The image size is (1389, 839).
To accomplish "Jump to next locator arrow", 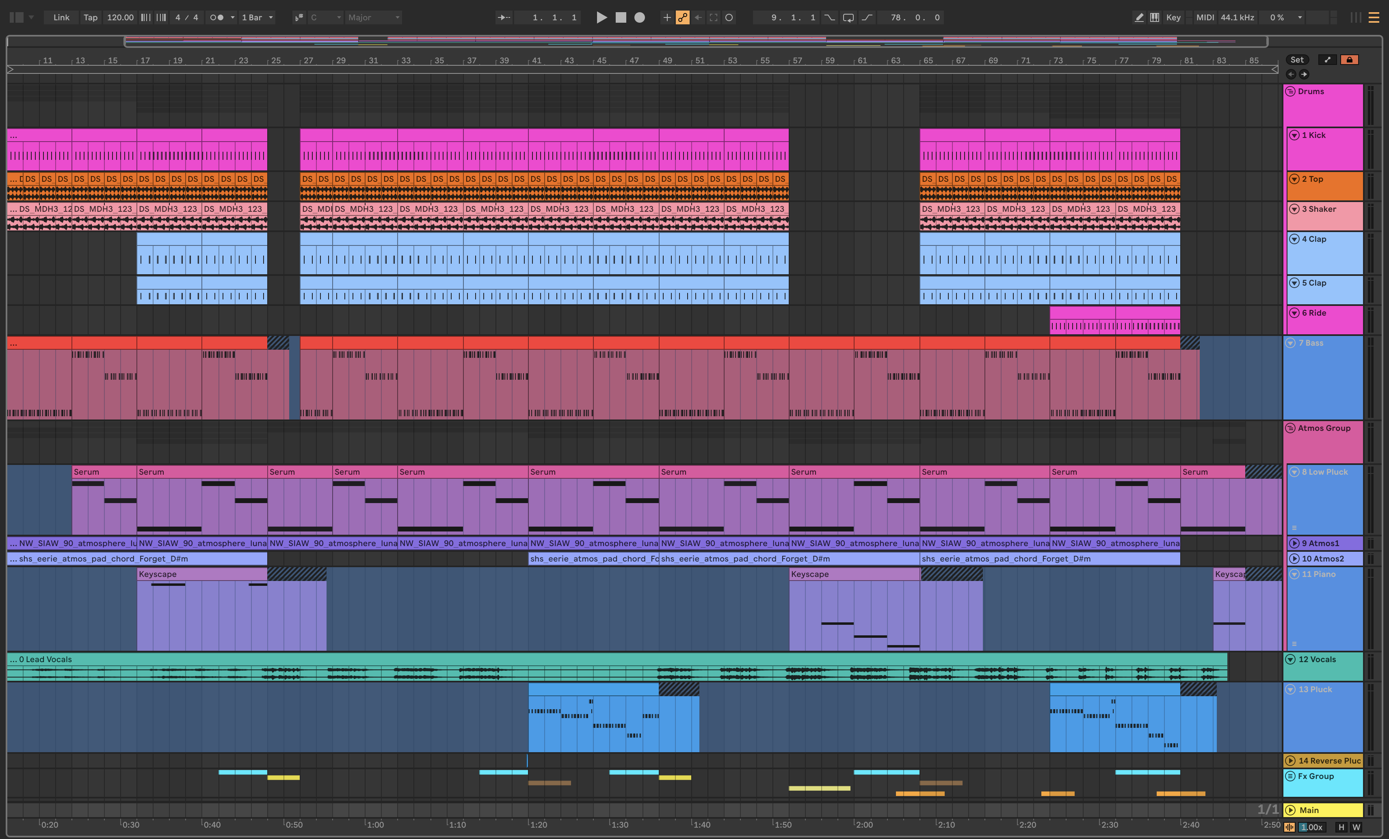I will coord(1304,74).
